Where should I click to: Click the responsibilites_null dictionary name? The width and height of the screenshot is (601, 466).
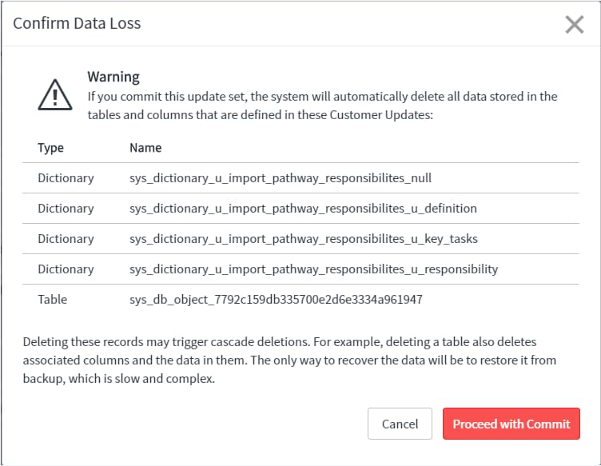pyautogui.click(x=281, y=178)
